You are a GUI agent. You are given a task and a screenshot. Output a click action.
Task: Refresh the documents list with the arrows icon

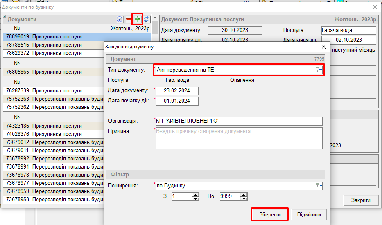146,19
